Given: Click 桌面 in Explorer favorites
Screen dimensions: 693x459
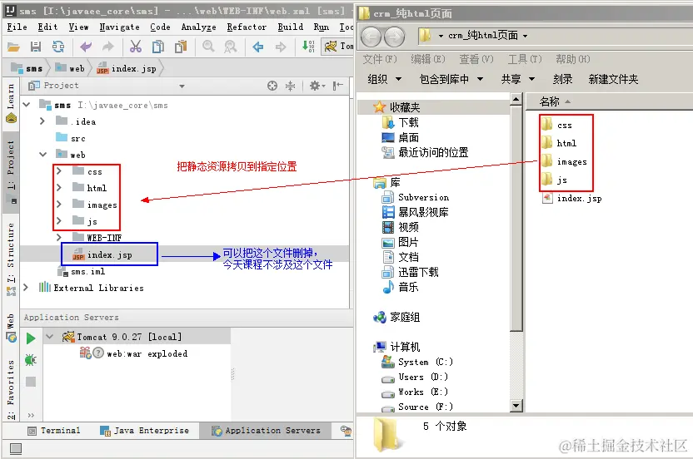Looking at the screenshot, I should 408,137.
